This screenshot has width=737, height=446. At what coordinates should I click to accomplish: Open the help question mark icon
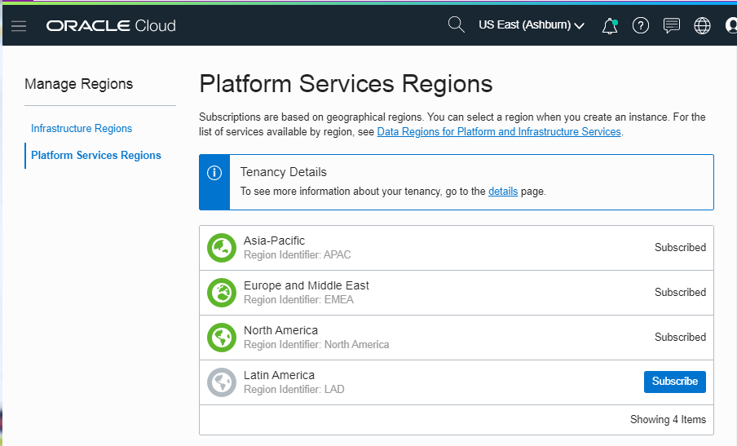(641, 25)
